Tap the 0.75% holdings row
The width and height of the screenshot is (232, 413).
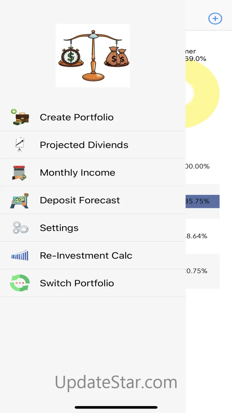202,271
